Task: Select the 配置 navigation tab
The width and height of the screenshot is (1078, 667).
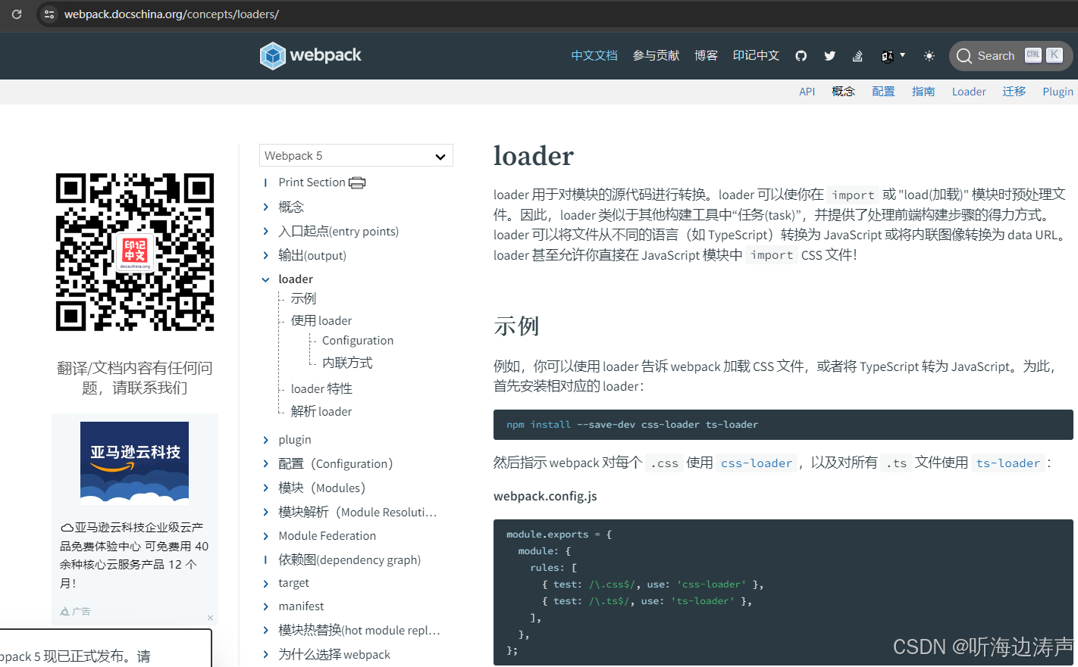Action: pos(883,91)
